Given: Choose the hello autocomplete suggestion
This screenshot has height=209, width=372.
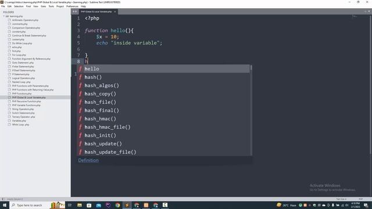Looking at the screenshot, I should tap(164, 69).
